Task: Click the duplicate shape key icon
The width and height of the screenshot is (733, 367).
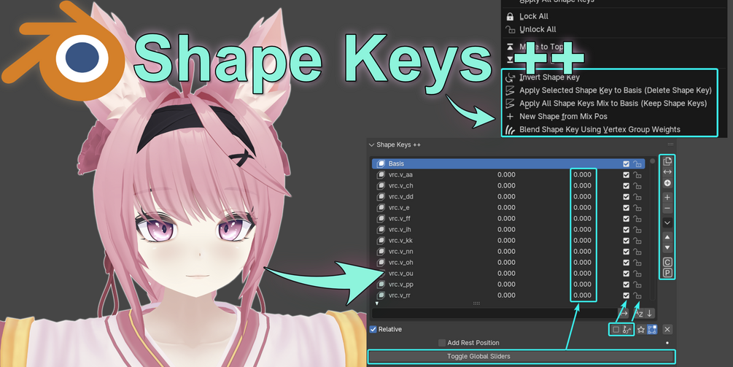Action: point(667,161)
